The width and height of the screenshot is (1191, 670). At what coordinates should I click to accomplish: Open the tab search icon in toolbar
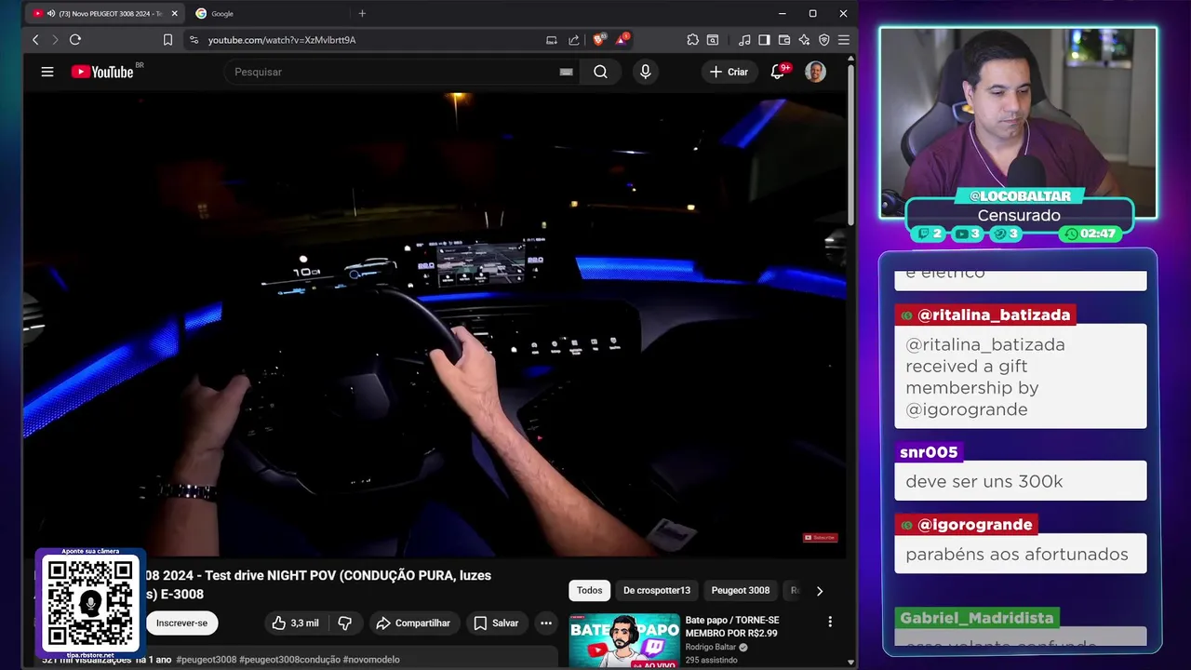click(713, 40)
